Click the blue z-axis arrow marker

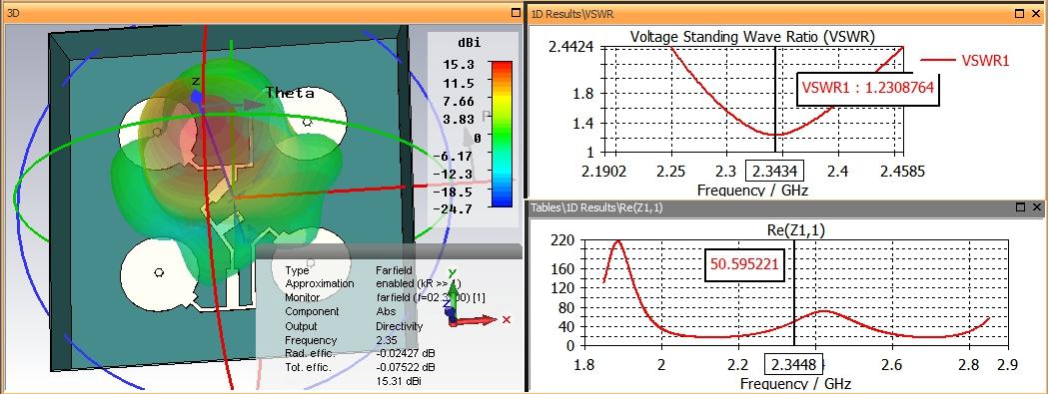tap(196, 96)
